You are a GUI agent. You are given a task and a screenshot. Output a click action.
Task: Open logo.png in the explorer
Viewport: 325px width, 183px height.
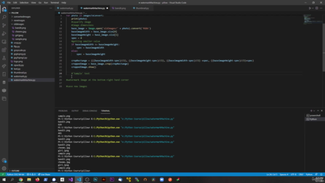18,62
